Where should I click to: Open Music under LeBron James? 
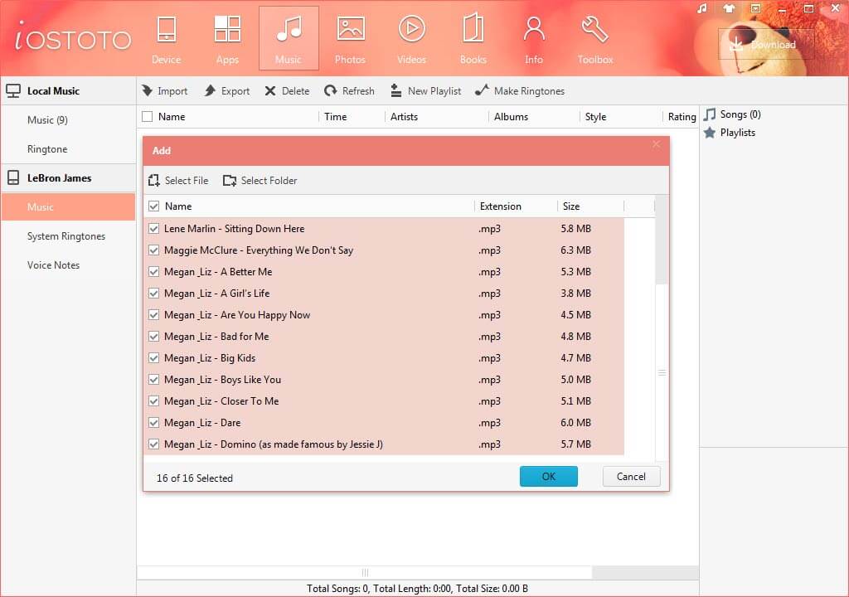pos(68,207)
